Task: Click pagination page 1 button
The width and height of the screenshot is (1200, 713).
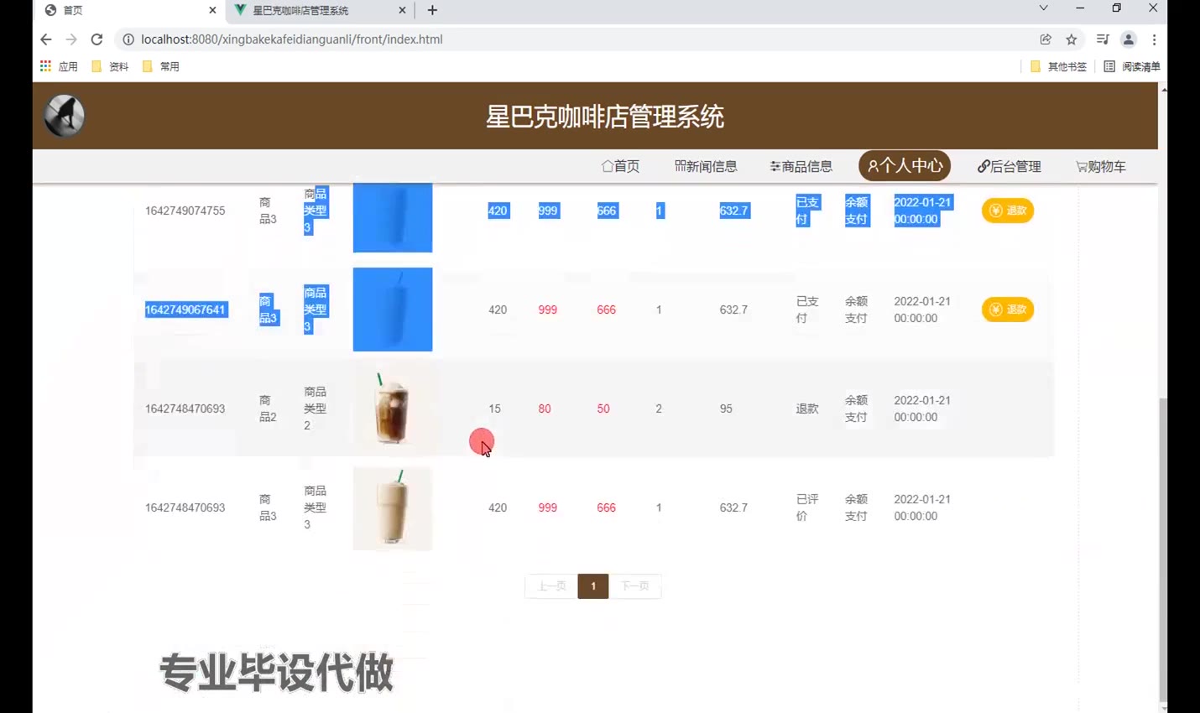Action: pos(593,585)
